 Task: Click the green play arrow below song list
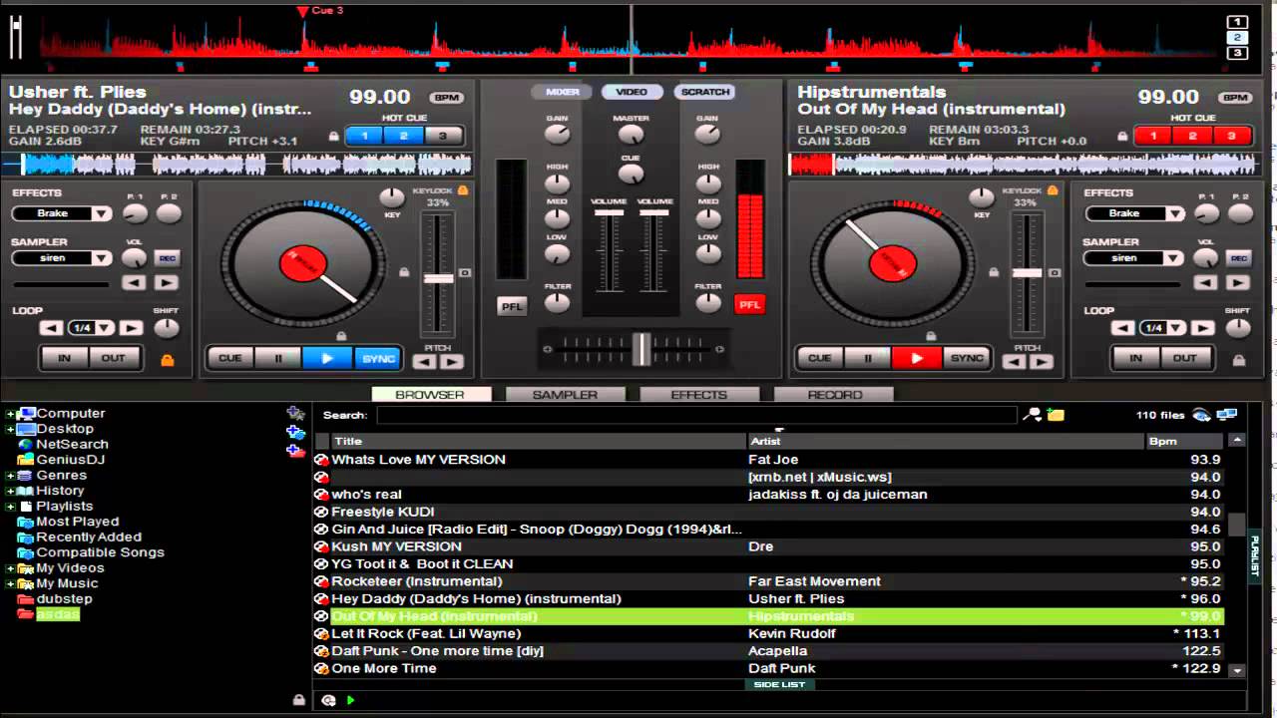(350, 700)
